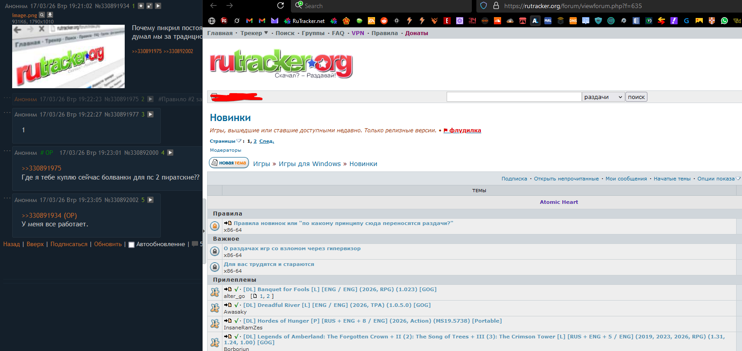The width and height of the screenshot is (742, 351).
Task: Focus the browser Search box
Action: click(x=382, y=6)
